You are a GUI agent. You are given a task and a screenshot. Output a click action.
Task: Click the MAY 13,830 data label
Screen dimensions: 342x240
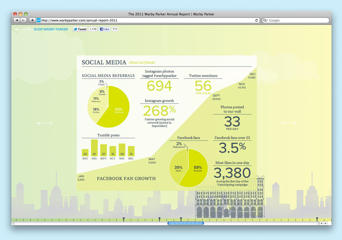coord(152,161)
